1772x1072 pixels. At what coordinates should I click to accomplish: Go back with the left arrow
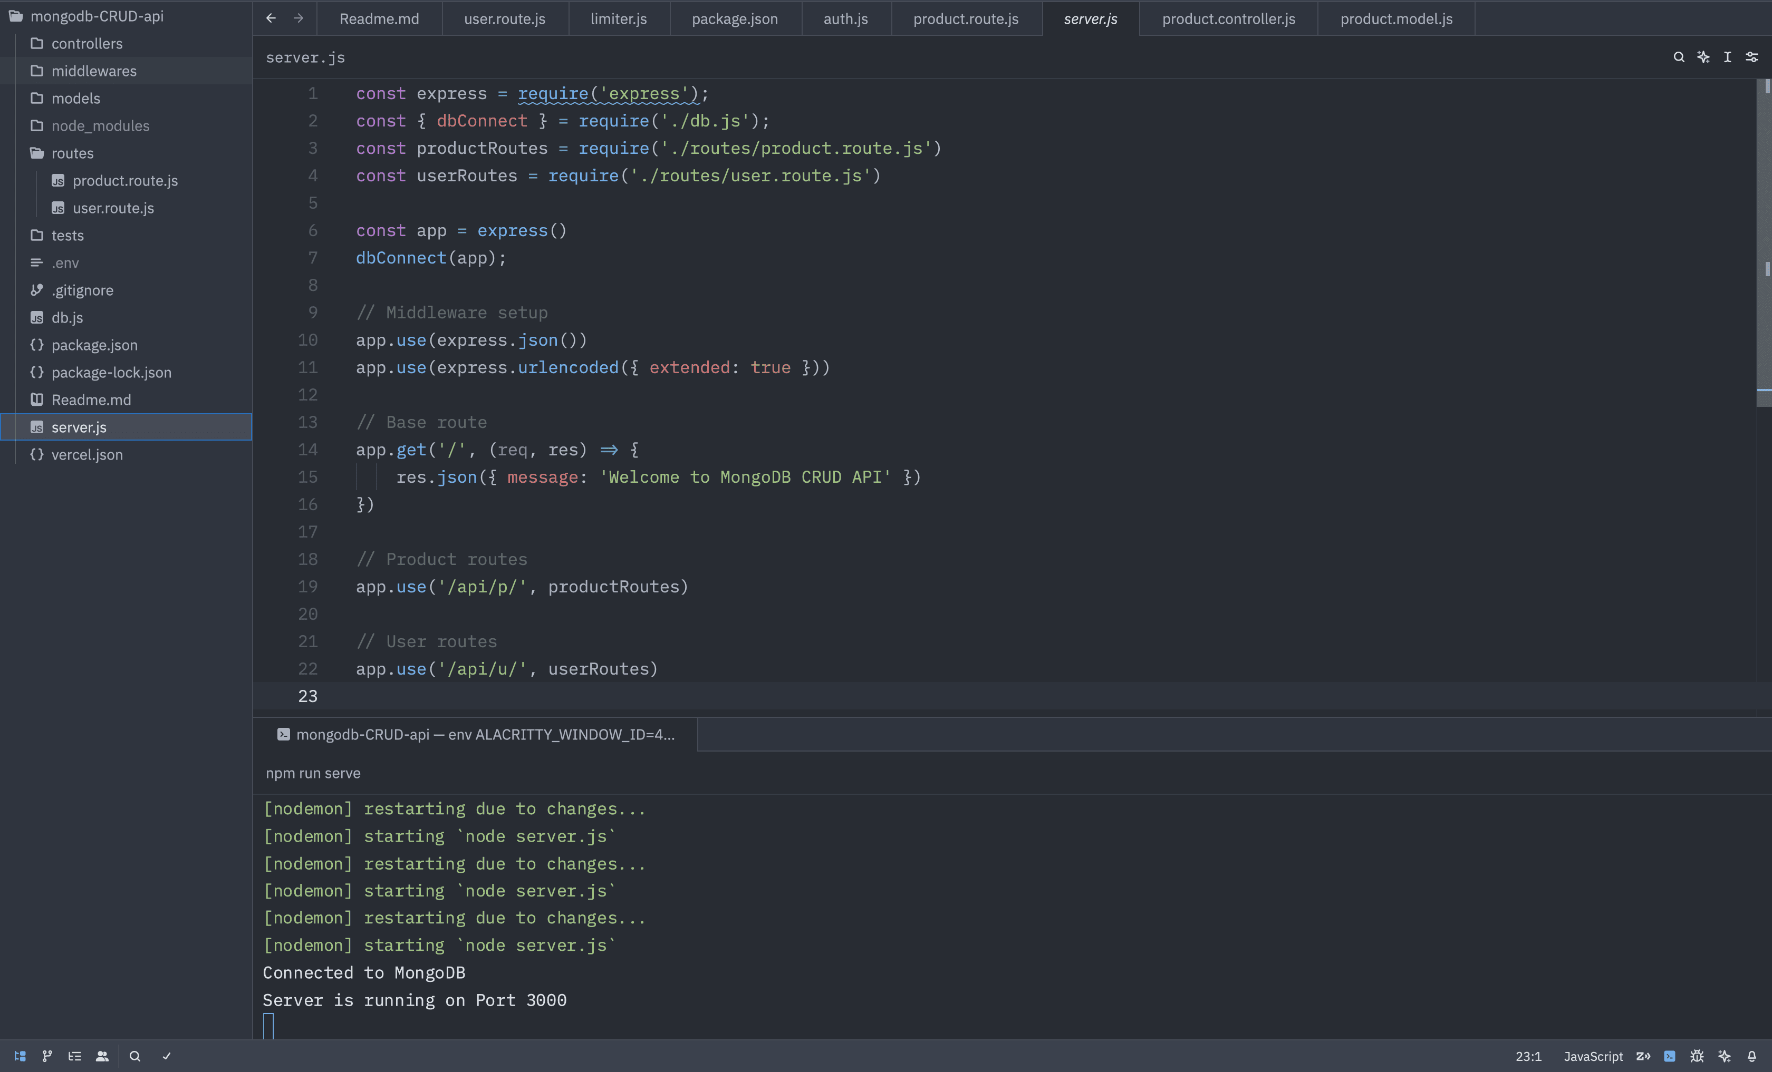tap(271, 18)
